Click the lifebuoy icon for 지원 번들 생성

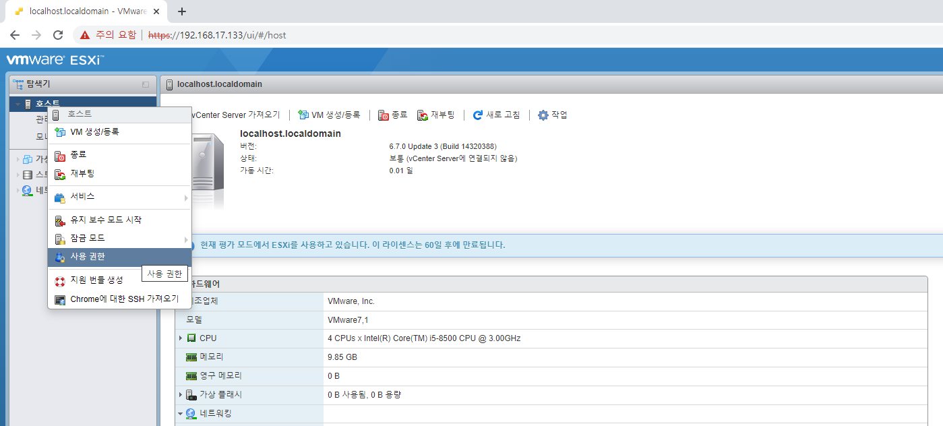tap(60, 281)
